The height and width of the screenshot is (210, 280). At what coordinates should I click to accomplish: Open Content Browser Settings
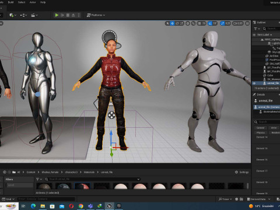(242, 172)
